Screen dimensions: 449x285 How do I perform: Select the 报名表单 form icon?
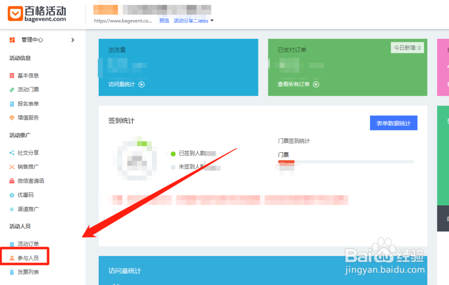pyautogui.click(x=11, y=104)
